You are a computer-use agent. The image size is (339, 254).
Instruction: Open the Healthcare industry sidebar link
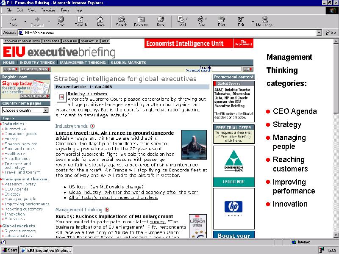click(14, 154)
